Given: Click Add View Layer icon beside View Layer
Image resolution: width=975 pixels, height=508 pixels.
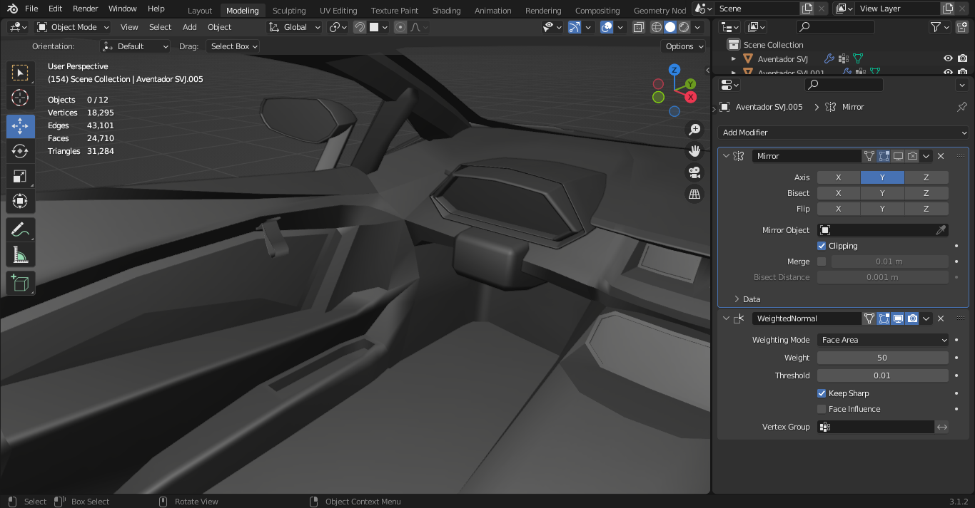Looking at the screenshot, I should (x=948, y=9).
